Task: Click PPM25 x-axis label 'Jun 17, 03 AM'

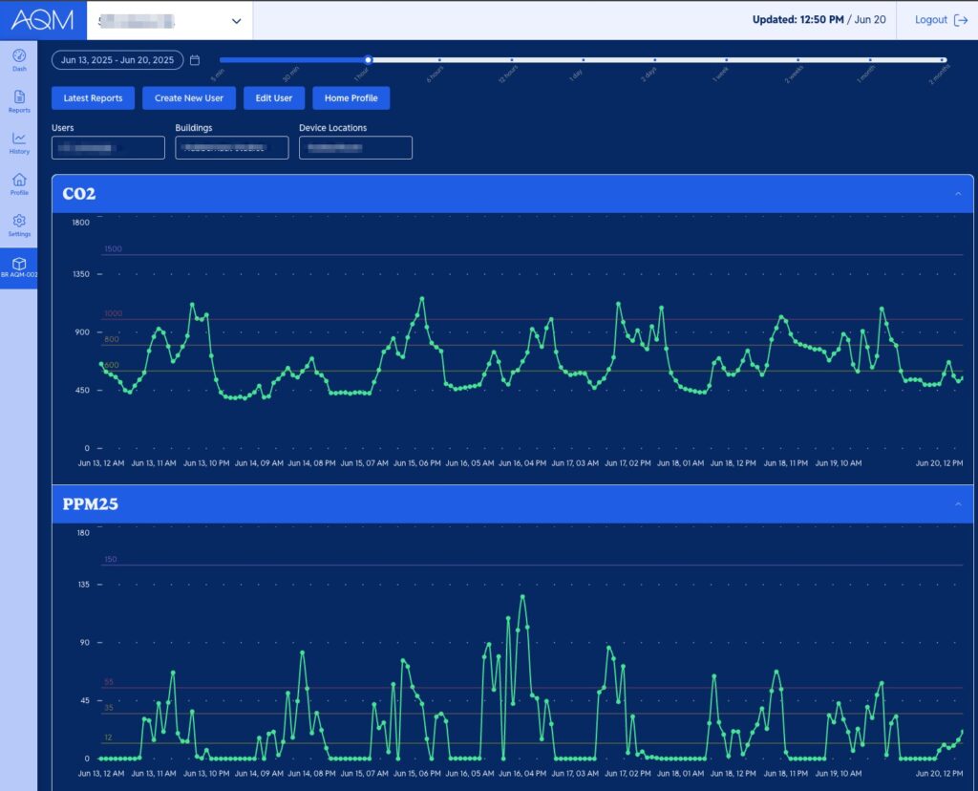Action: pyautogui.click(x=575, y=774)
